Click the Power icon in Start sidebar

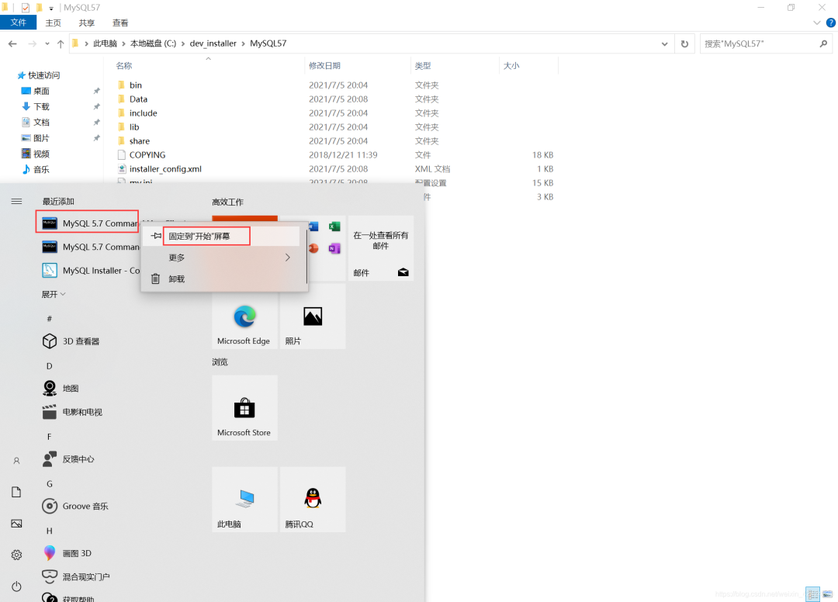16,586
